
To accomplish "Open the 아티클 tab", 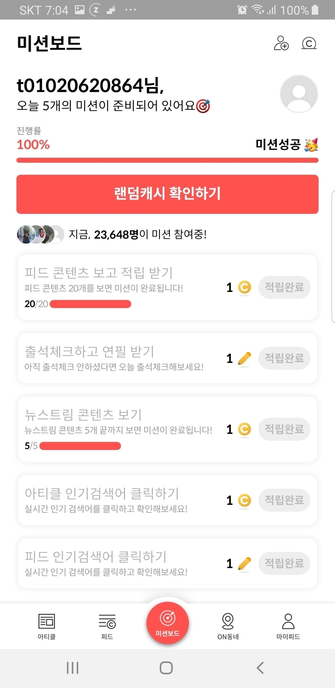I will point(46,626).
